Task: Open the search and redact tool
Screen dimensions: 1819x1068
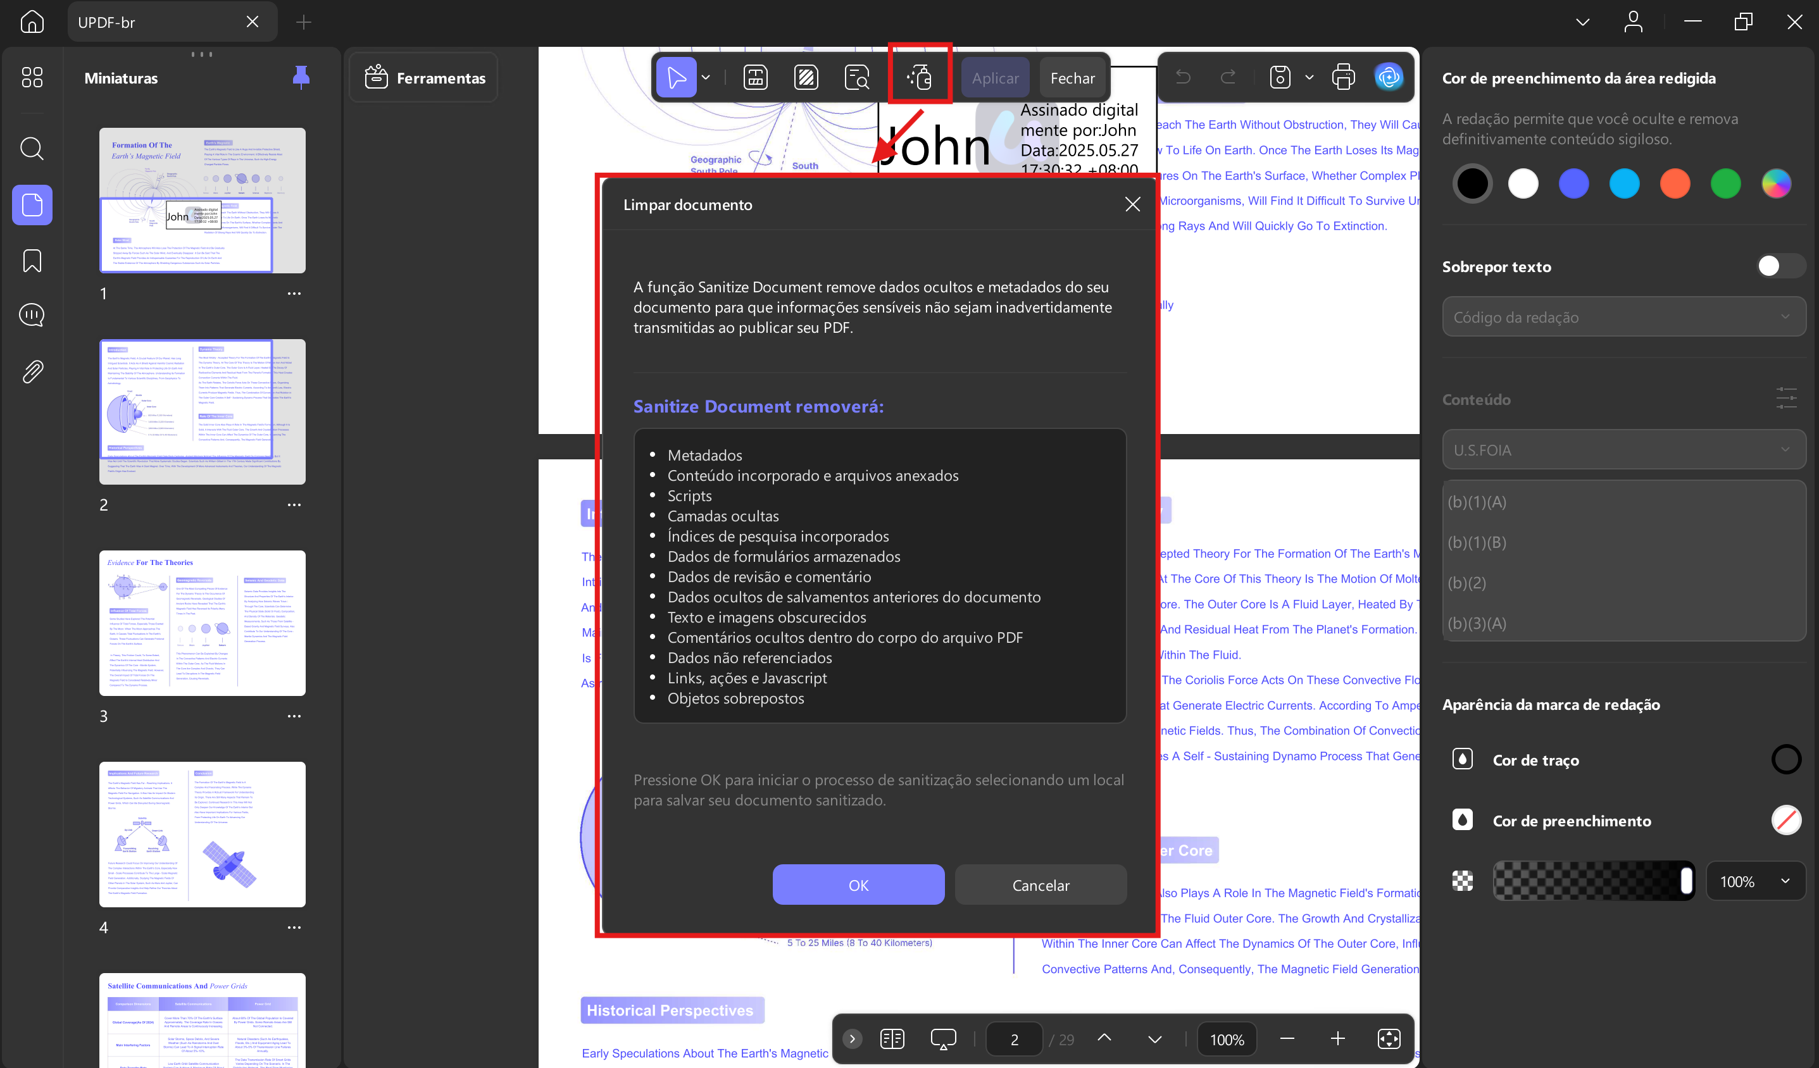Action: pyautogui.click(x=857, y=77)
